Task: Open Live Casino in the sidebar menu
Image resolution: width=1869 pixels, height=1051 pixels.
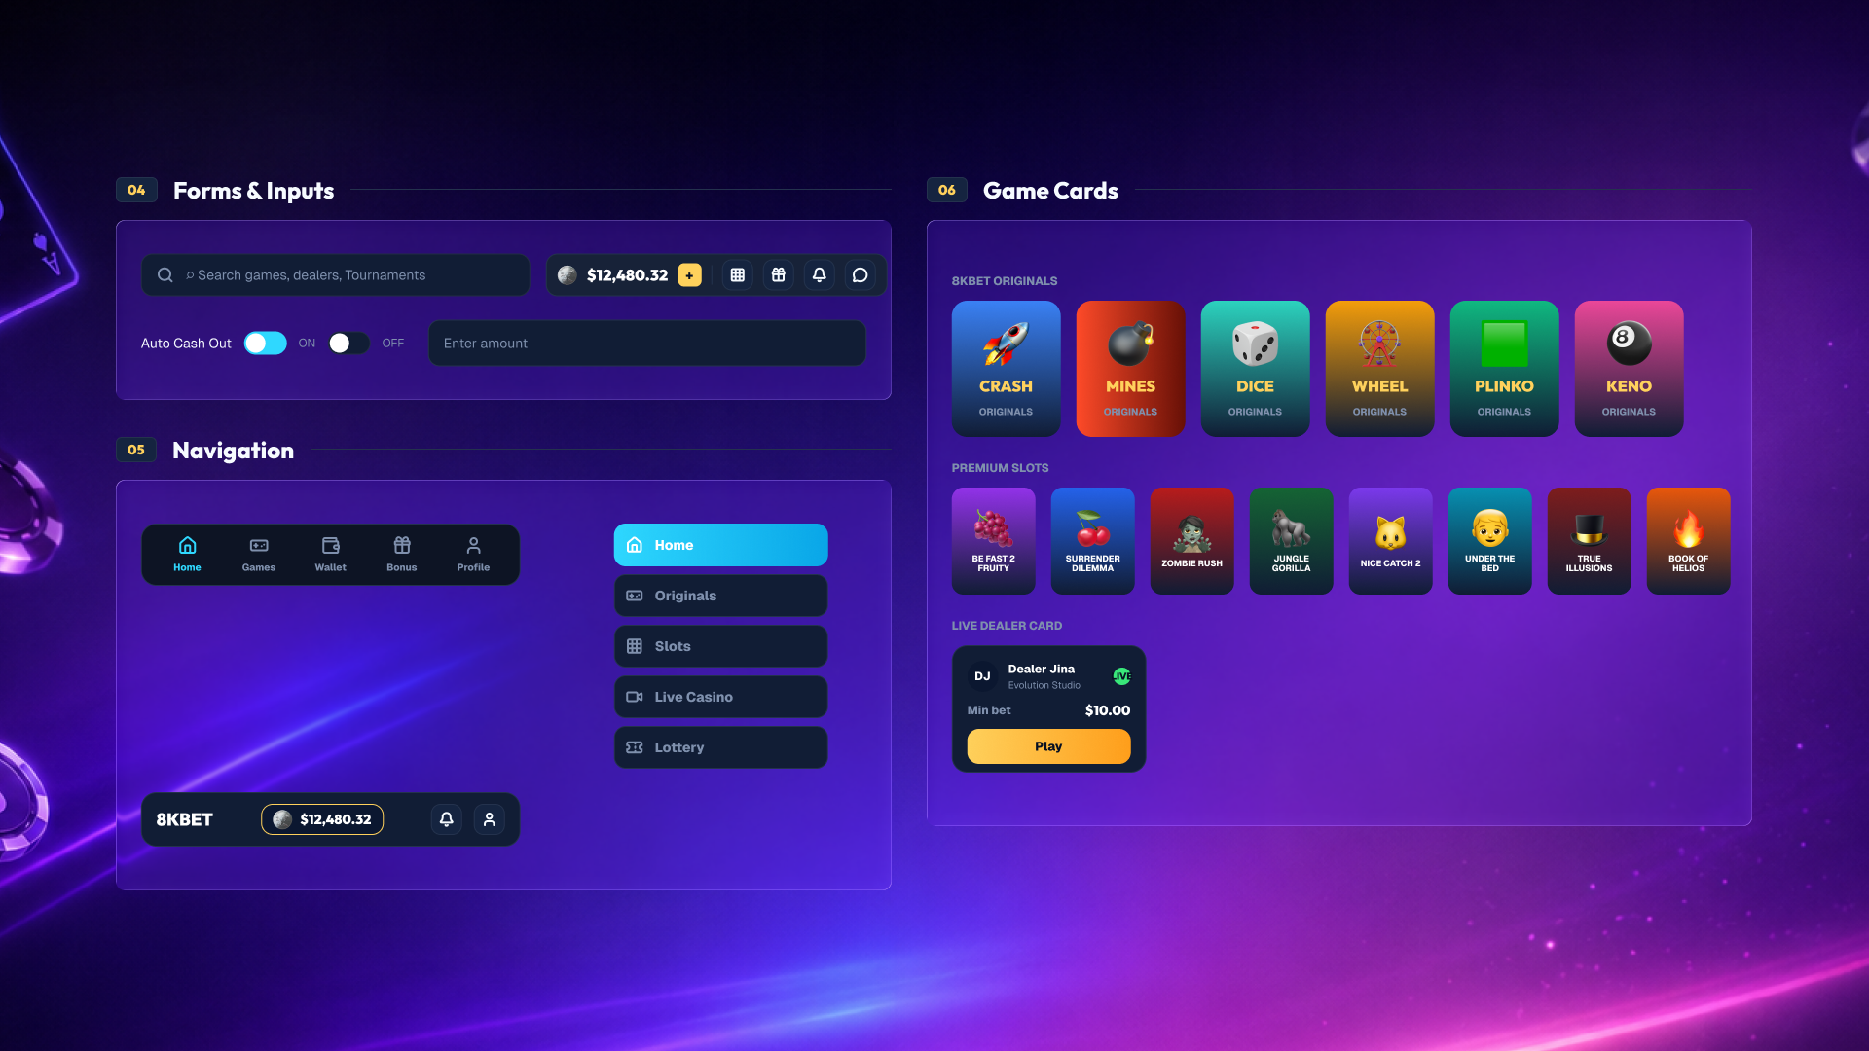Action: (721, 697)
